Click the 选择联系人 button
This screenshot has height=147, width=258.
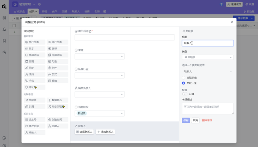tap(84, 132)
